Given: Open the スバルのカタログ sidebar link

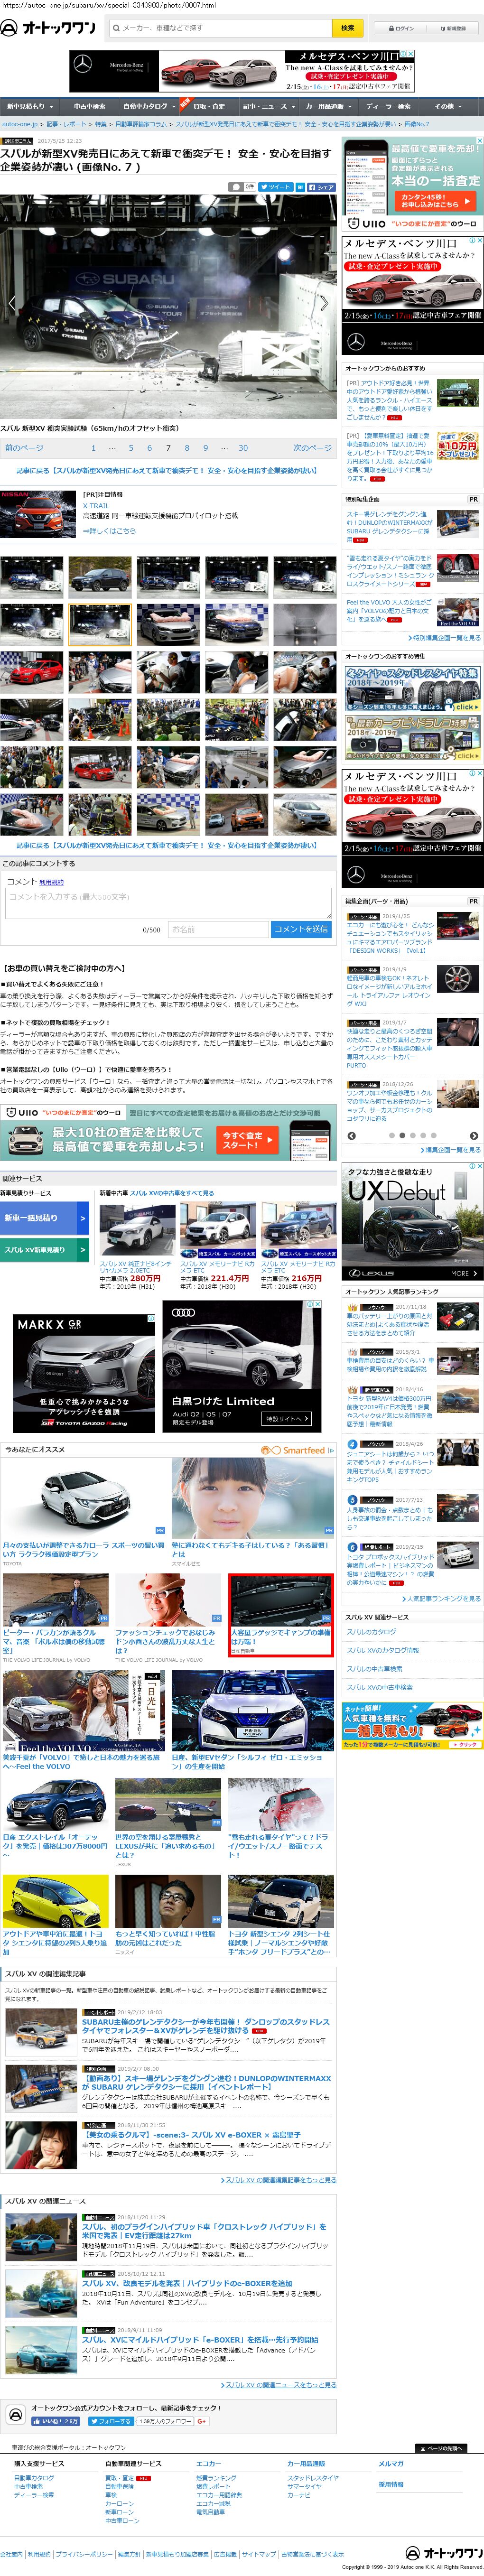Looking at the screenshot, I should (371, 1632).
